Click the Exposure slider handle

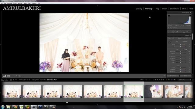[x=181, y=52]
